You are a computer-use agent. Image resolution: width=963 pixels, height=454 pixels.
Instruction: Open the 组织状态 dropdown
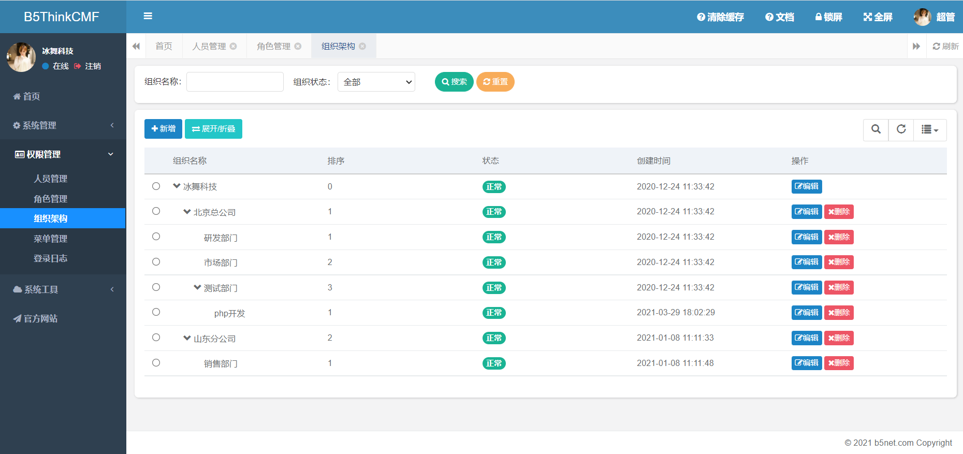376,82
